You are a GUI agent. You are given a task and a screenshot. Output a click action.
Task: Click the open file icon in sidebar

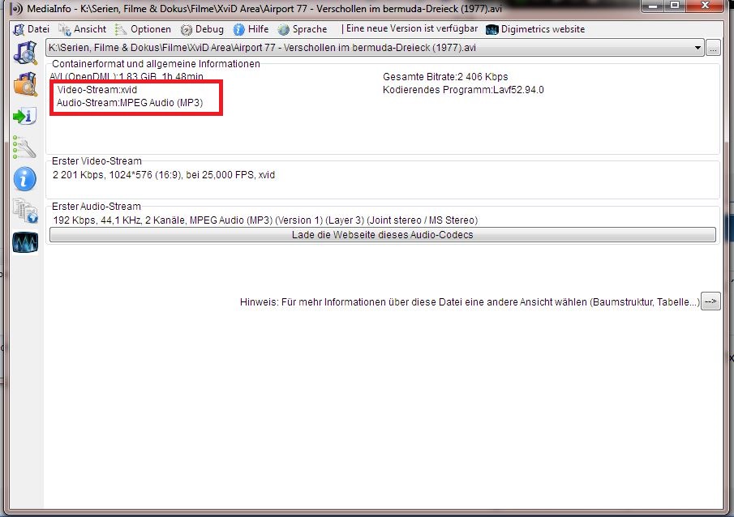(x=25, y=53)
